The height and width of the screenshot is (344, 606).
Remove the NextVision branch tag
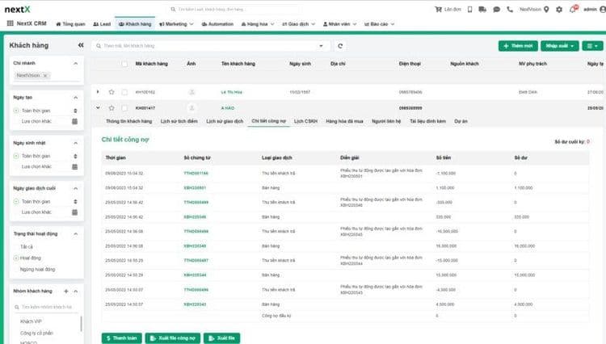(45, 75)
